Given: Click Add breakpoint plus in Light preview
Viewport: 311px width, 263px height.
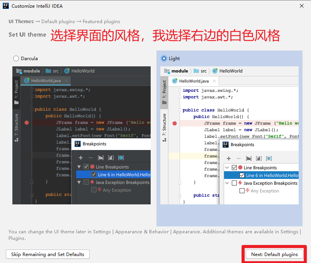Looking at the screenshot, I should 229,158.
